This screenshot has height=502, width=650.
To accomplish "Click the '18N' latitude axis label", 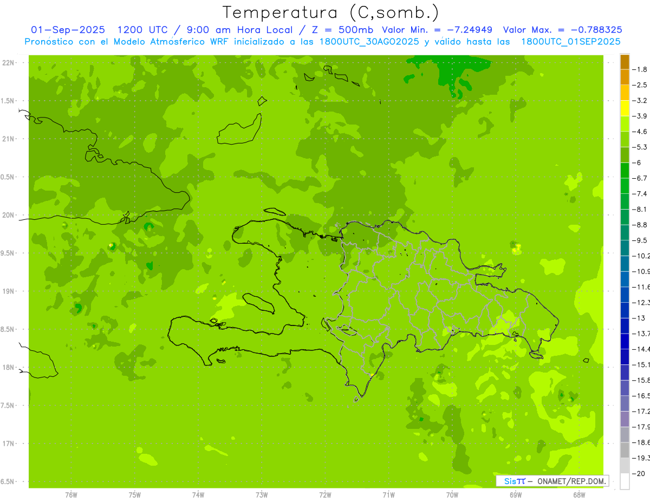I will [8, 367].
